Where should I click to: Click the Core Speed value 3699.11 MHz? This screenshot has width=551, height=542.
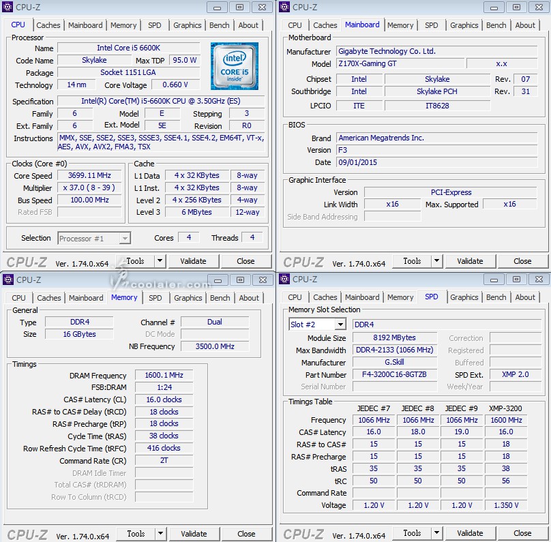89,175
